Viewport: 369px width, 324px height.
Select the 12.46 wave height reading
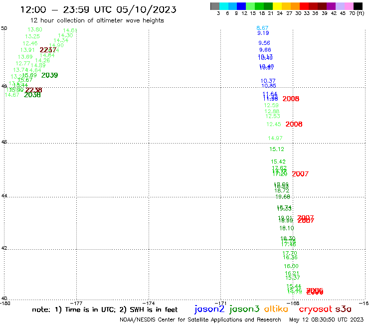(x=30, y=43)
